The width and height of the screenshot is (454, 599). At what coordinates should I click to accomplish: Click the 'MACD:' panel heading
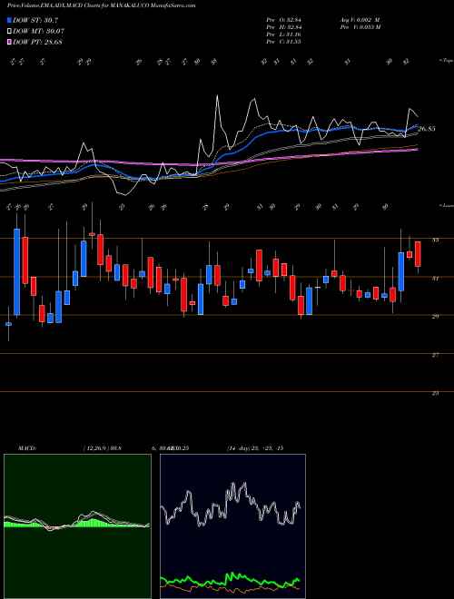27,448
